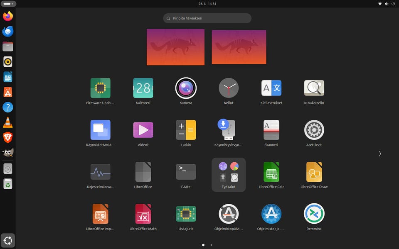
Task: Launch LibreOffice Calc
Action: tap(271, 172)
